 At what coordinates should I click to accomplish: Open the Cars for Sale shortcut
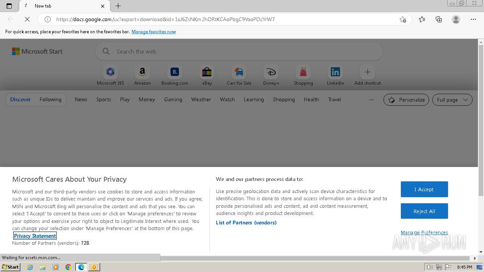coord(239,76)
